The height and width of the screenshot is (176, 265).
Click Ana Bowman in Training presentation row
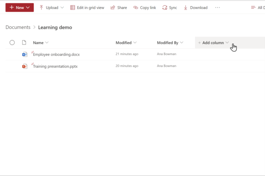click(167, 66)
